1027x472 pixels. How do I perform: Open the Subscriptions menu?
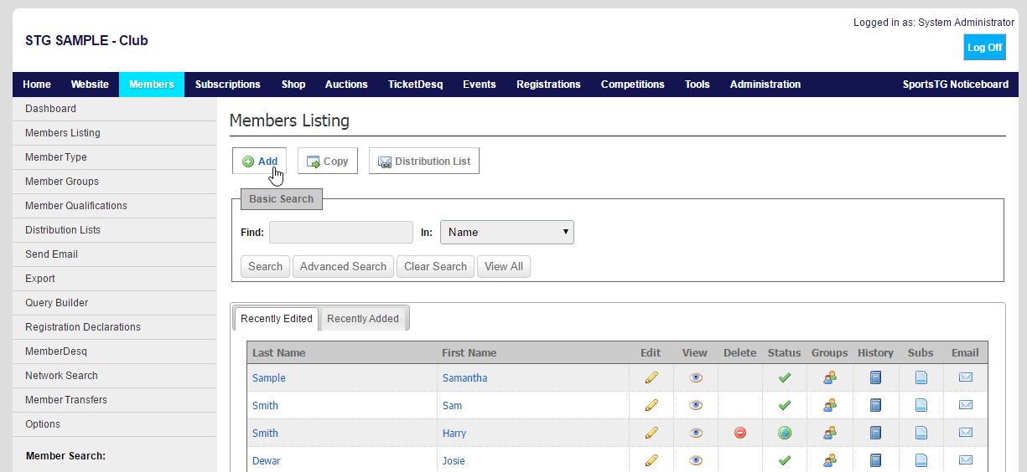[228, 85]
